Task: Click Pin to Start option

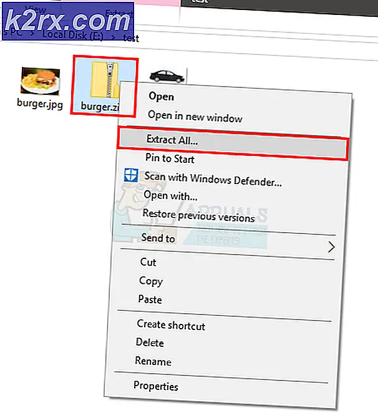Action: [x=170, y=158]
